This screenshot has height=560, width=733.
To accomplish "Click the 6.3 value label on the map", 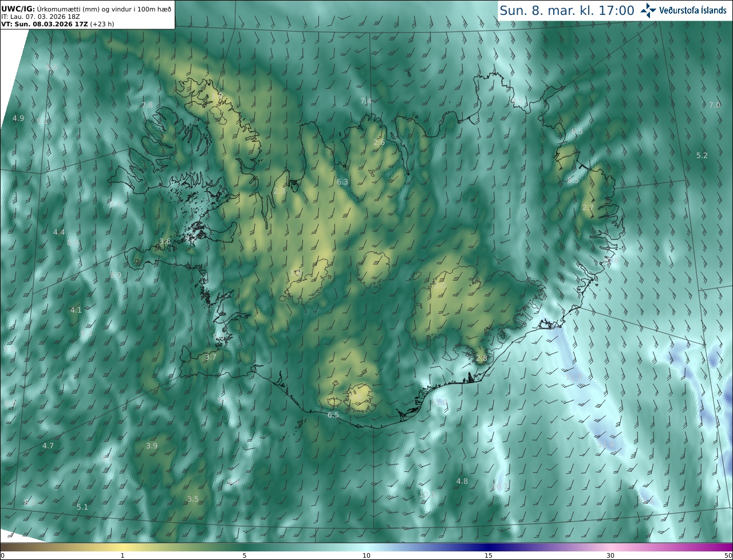I will pos(342,182).
